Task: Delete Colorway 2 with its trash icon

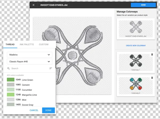Action: coord(152,78)
